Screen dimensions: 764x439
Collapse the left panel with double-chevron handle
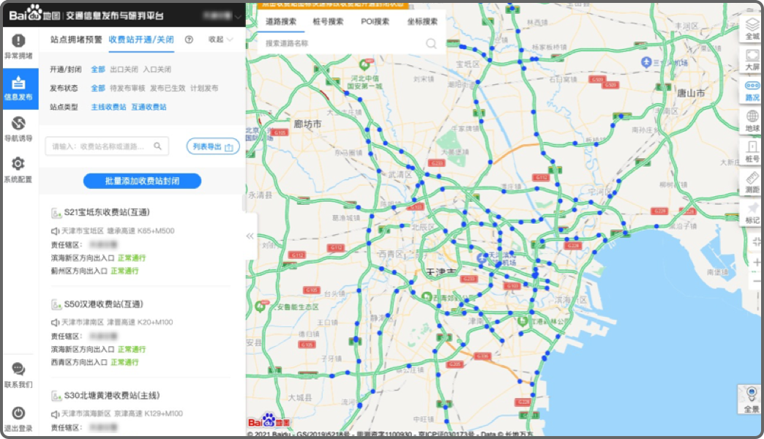250,236
